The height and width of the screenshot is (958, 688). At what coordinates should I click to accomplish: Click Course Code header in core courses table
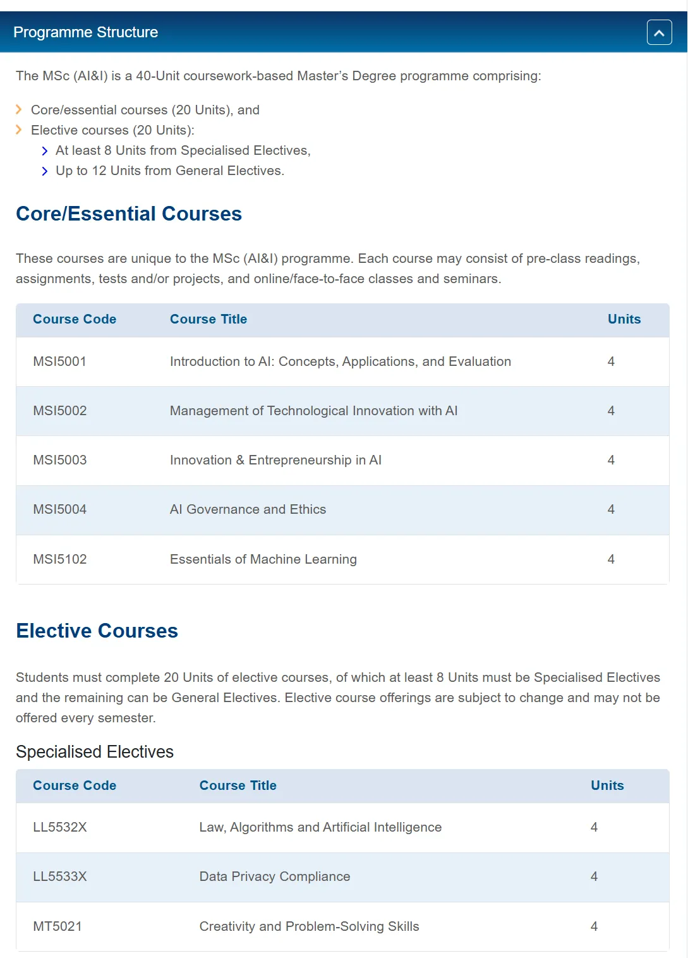pyautogui.click(x=75, y=319)
